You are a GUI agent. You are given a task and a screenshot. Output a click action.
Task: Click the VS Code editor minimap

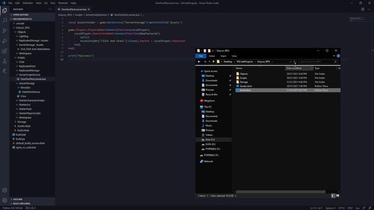tap(357, 19)
